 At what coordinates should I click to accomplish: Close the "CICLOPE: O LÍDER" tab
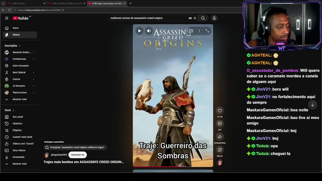pyautogui.click(x=84, y=4)
